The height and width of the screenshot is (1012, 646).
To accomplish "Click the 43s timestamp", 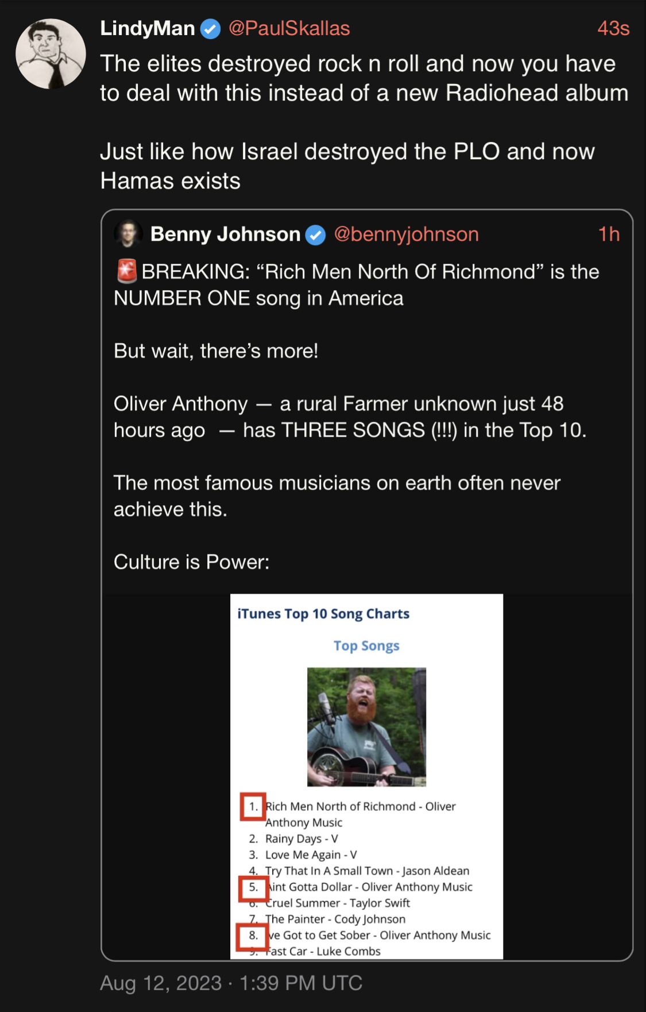I will pyautogui.click(x=613, y=28).
